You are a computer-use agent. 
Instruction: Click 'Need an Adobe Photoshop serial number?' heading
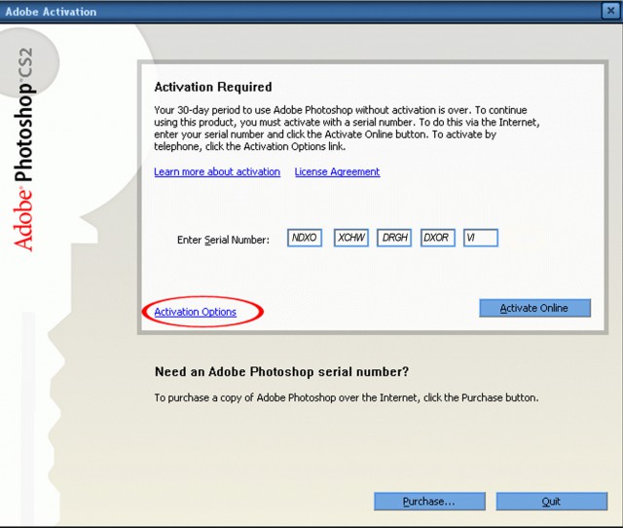(281, 372)
